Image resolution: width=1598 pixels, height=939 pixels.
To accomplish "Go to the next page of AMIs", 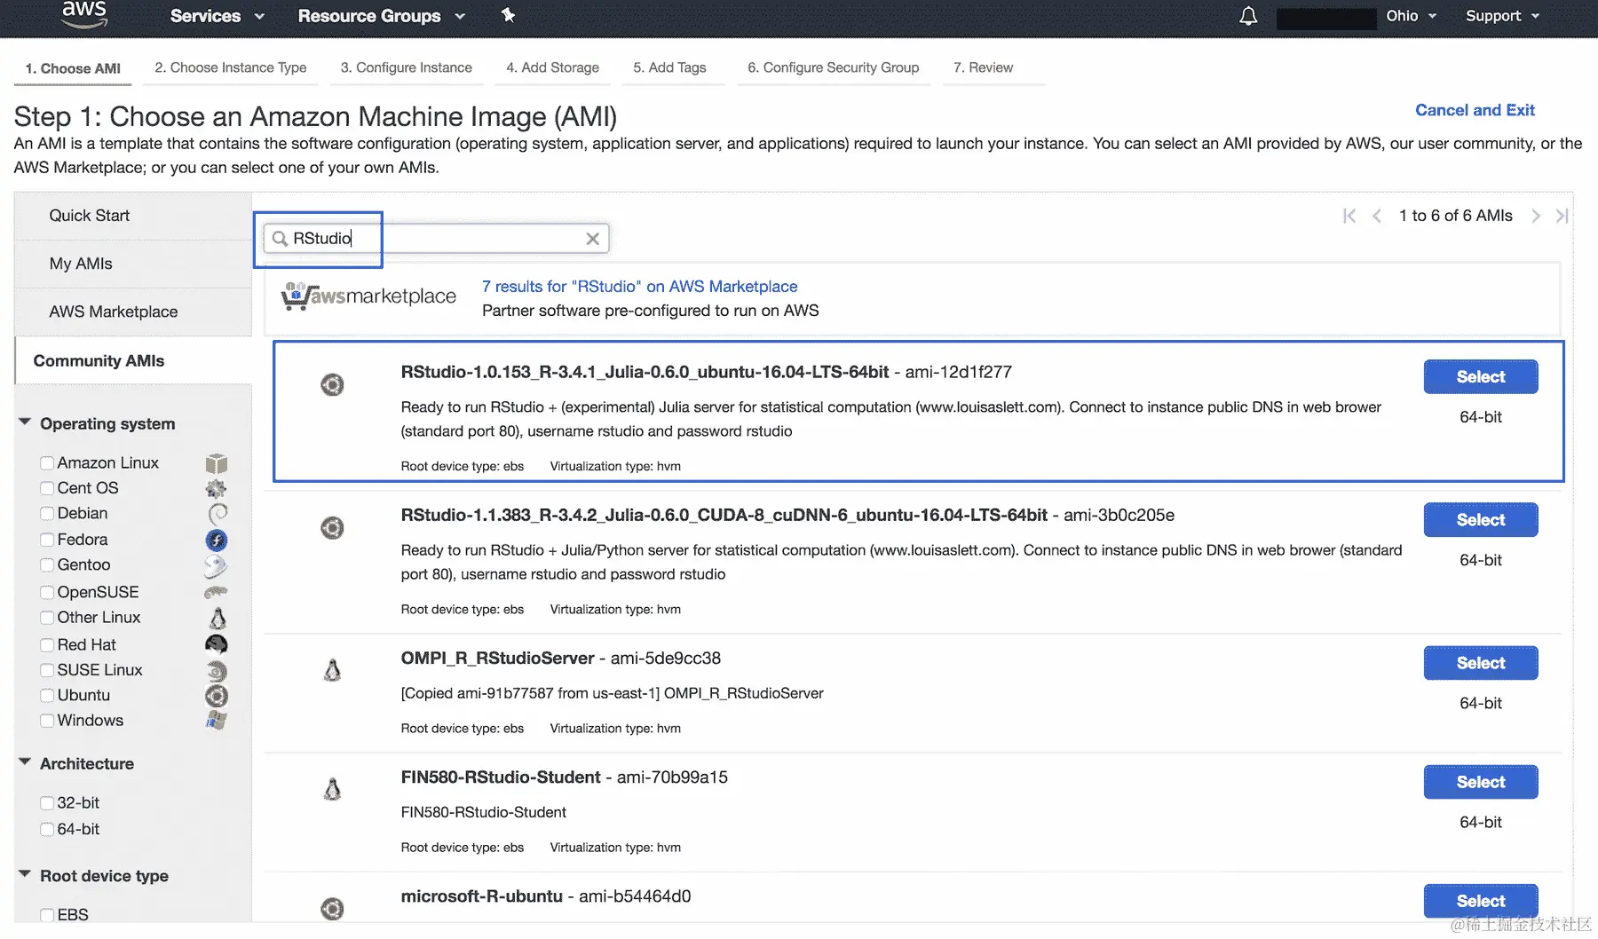I will point(1536,216).
